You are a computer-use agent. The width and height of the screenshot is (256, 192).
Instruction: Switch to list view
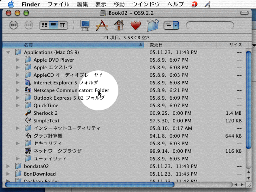(x=54, y=25)
